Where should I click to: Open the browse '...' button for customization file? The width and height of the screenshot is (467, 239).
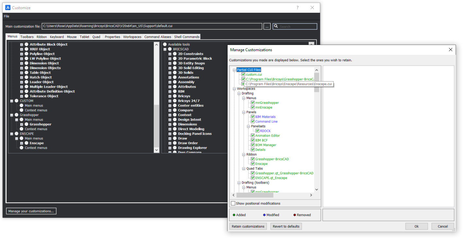pyautogui.click(x=267, y=26)
